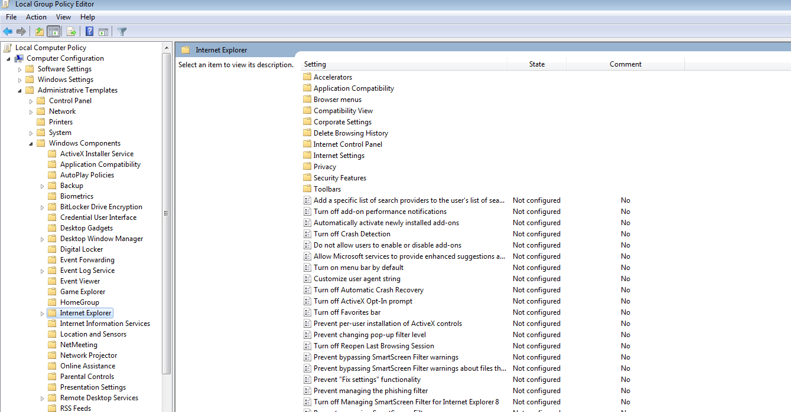Image resolution: width=791 pixels, height=412 pixels.
Task: Select the Corporate Settings folder row
Action: (x=343, y=122)
